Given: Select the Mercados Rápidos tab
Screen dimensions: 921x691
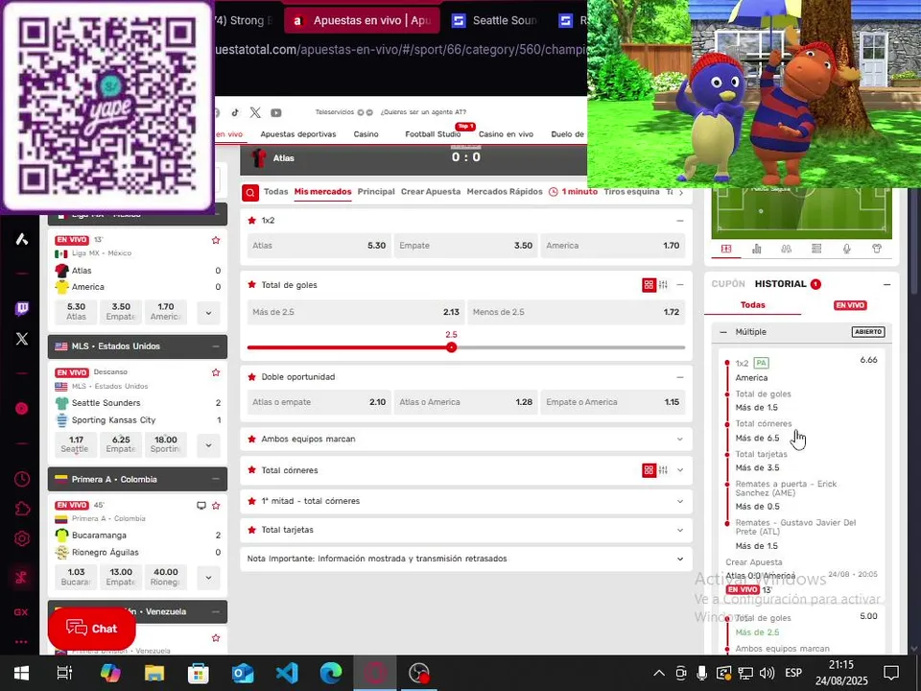Looking at the screenshot, I should tap(505, 192).
